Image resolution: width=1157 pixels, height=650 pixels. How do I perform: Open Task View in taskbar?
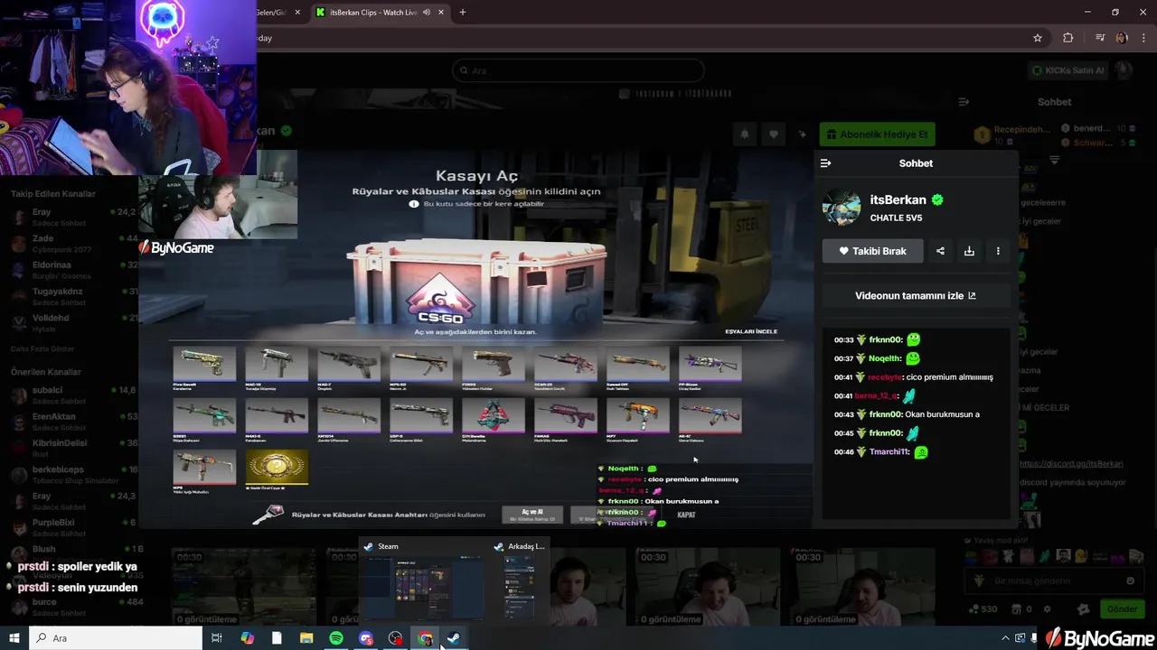pyautogui.click(x=217, y=638)
